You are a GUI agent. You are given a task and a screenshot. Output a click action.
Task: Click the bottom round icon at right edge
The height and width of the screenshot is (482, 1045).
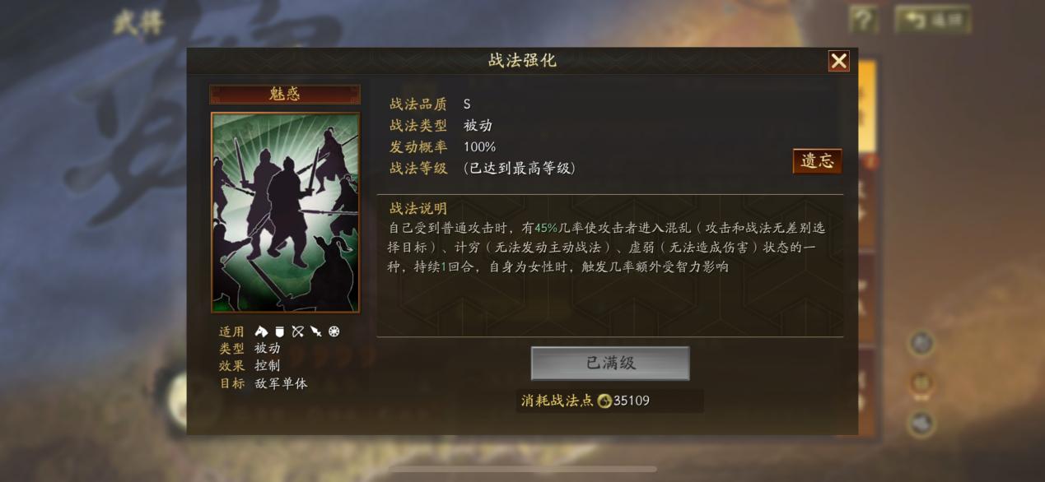tap(921, 423)
